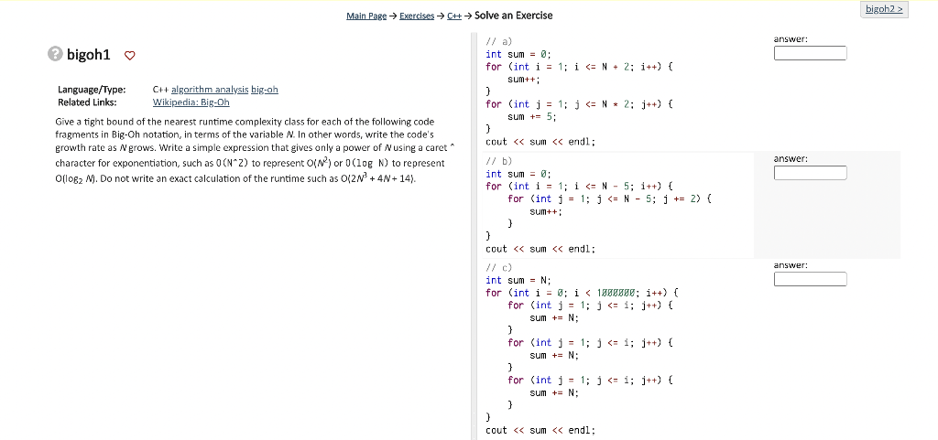Open the Main Page breadcrumb link

point(366,16)
